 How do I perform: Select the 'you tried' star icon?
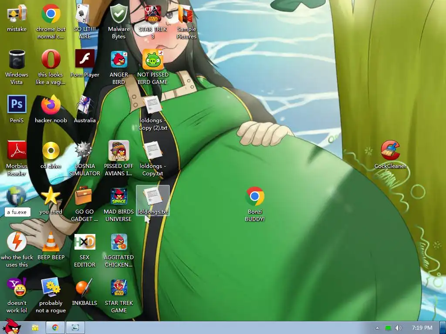[51, 196]
